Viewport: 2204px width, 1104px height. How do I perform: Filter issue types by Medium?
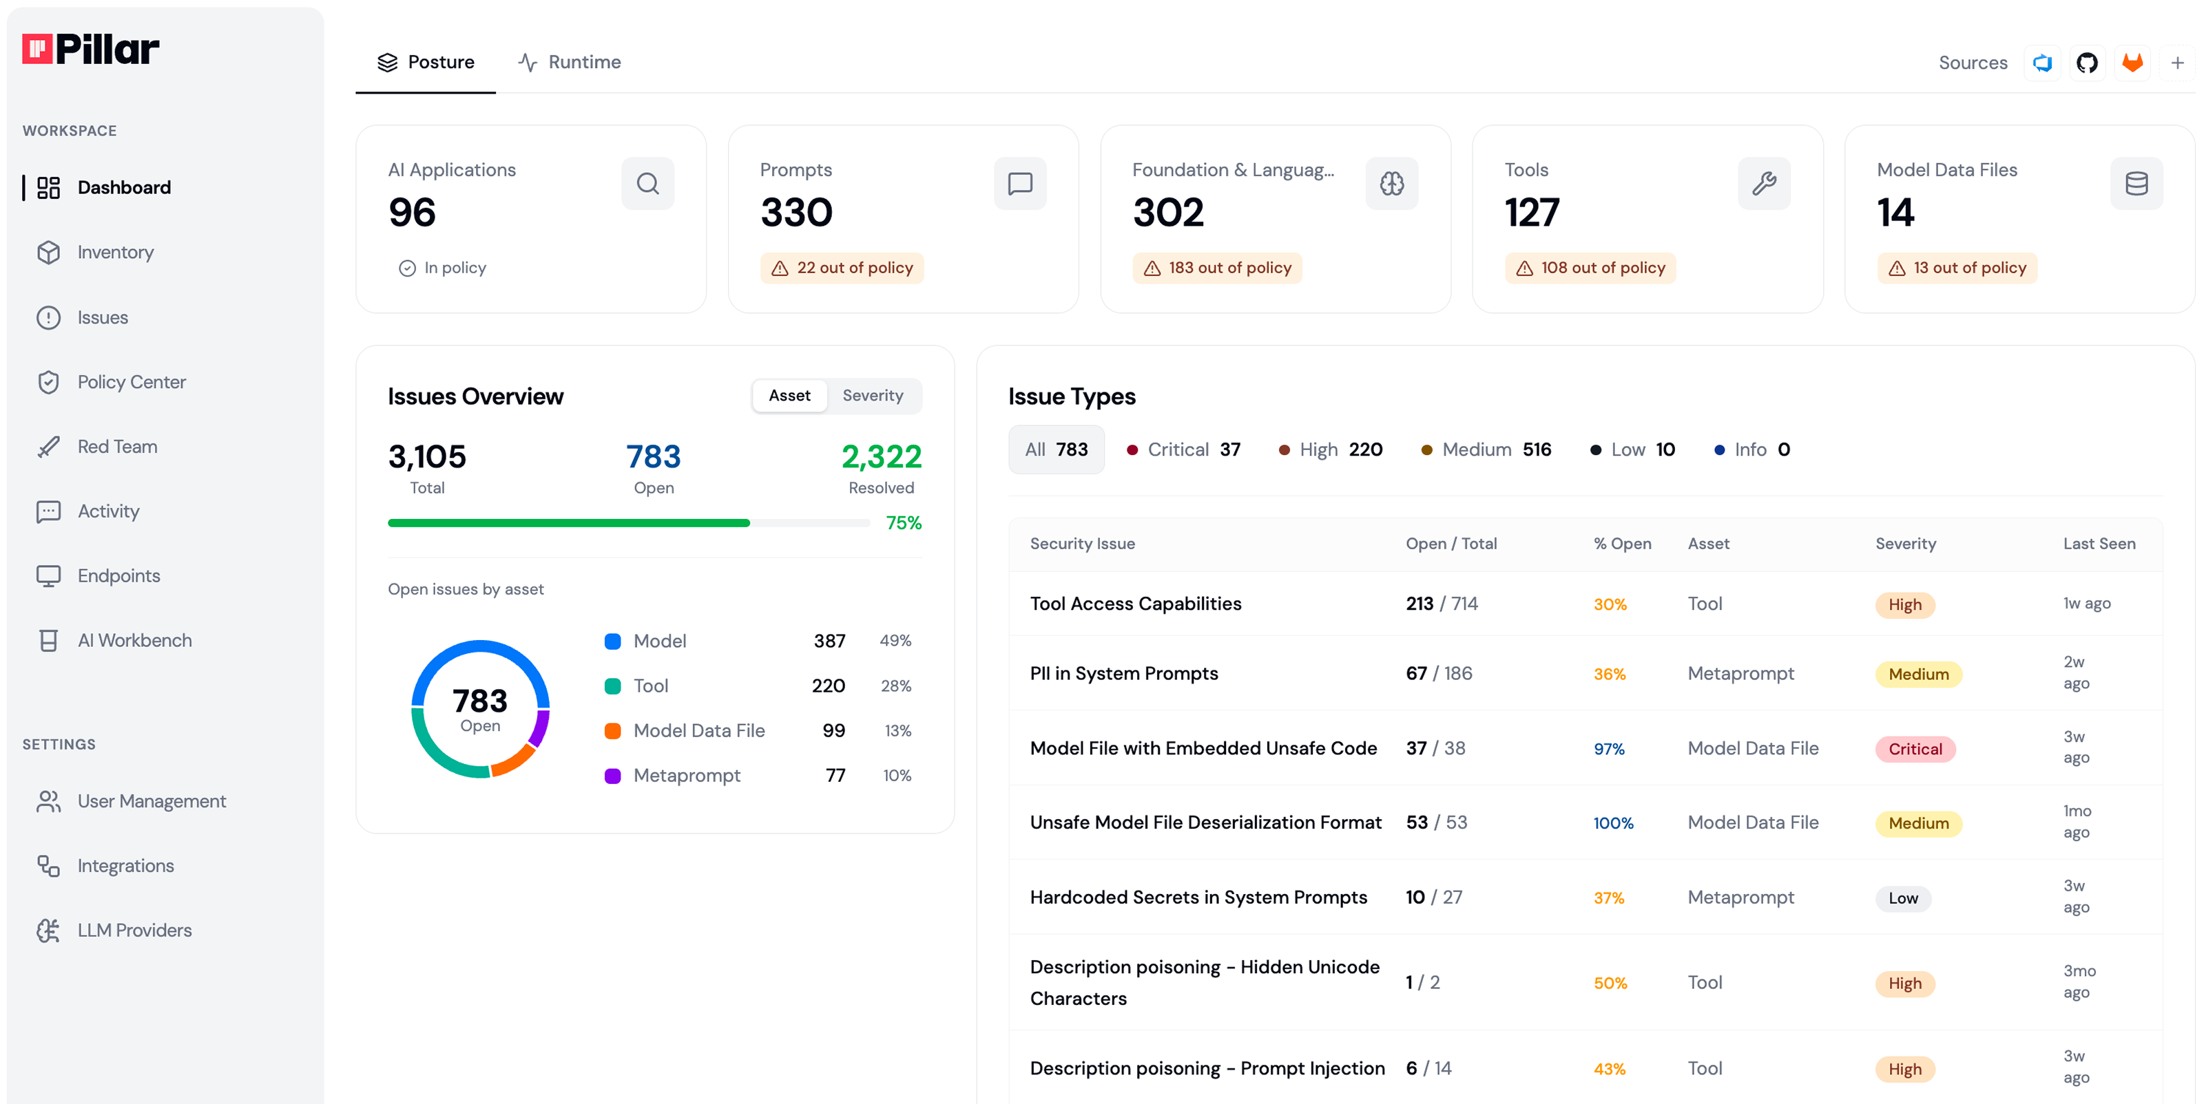pyautogui.click(x=1486, y=449)
